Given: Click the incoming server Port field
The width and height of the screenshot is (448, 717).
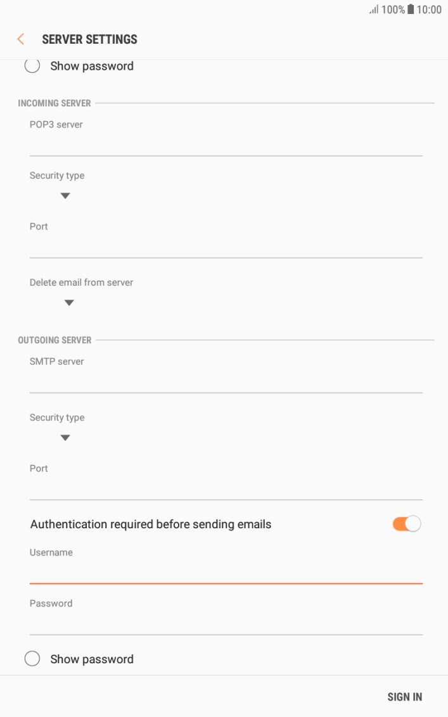Looking at the screenshot, I should [226, 246].
